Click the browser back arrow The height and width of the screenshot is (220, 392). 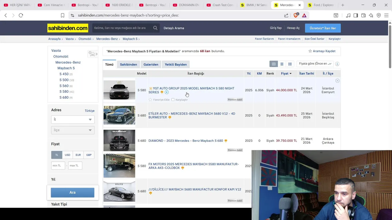[6, 15]
